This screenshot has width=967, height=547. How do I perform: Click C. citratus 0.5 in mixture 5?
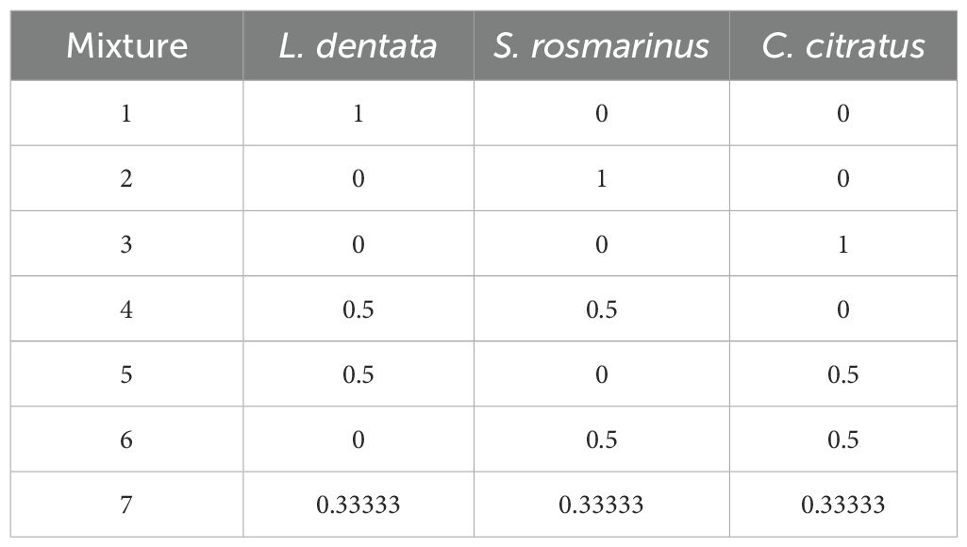pos(843,374)
